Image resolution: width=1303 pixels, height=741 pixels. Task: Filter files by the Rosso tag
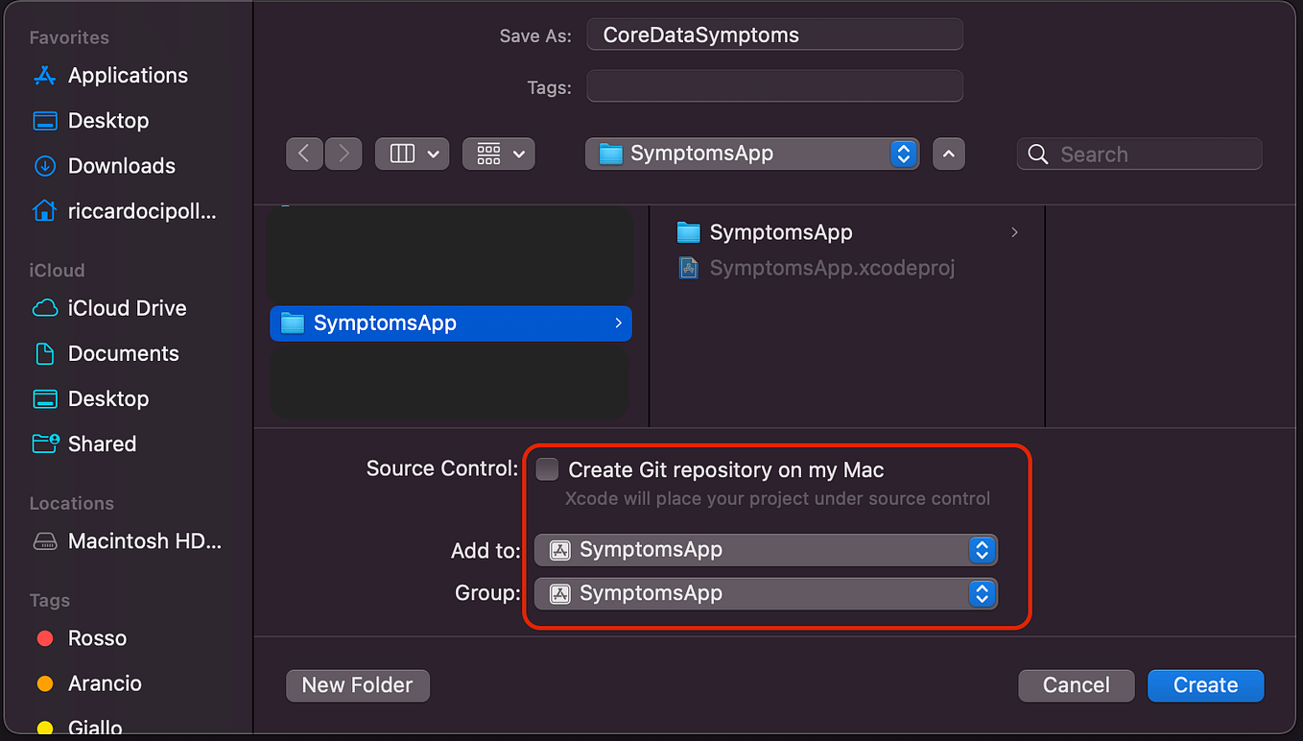98,637
